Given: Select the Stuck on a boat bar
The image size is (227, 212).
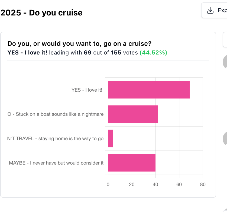Looking at the screenshot, I should [133, 114].
